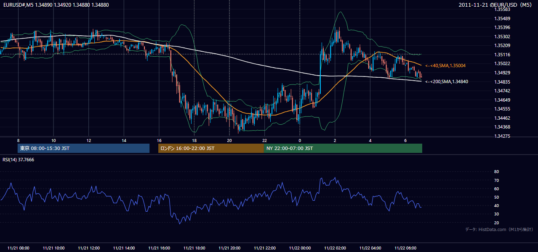The height and width of the screenshot is (252, 538).
Task: Click price axis value 1.35209
Action: click(x=502, y=45)
